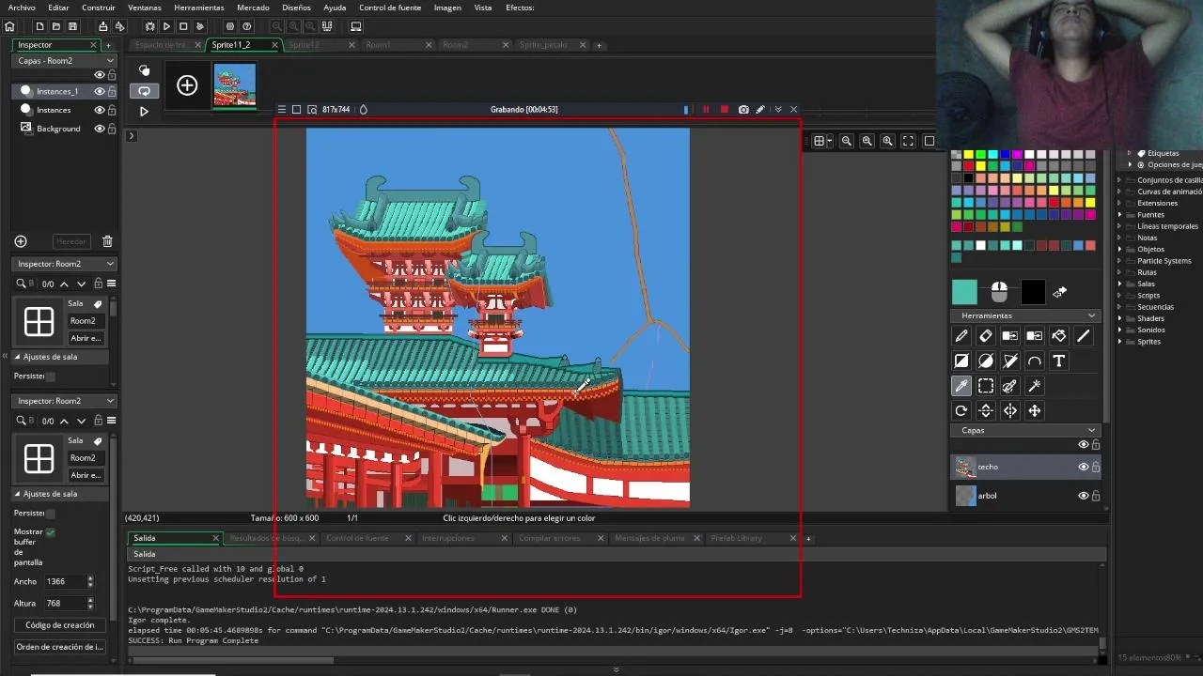Select the Fill bucket tool
This screenshot has width=1203, height=676.
[1059, 336]
